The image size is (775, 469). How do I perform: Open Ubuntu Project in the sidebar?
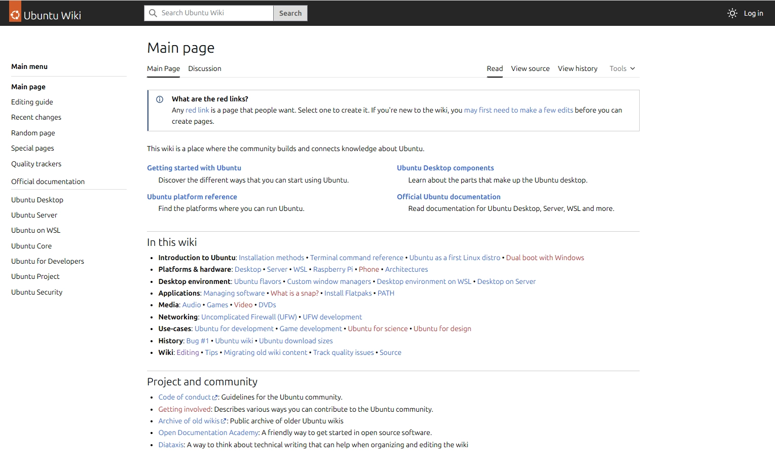point(35,276)
